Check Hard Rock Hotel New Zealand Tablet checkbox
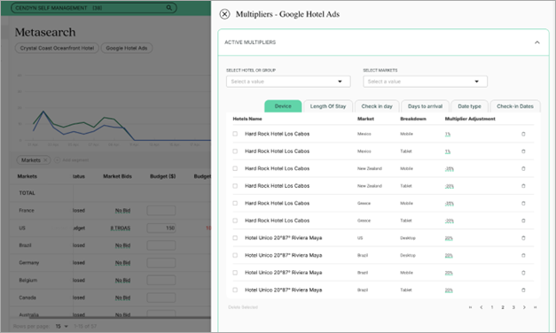Image resolution: width=556 pixels, height=333 pixels. pyautogui.click(x=235, y=186)
